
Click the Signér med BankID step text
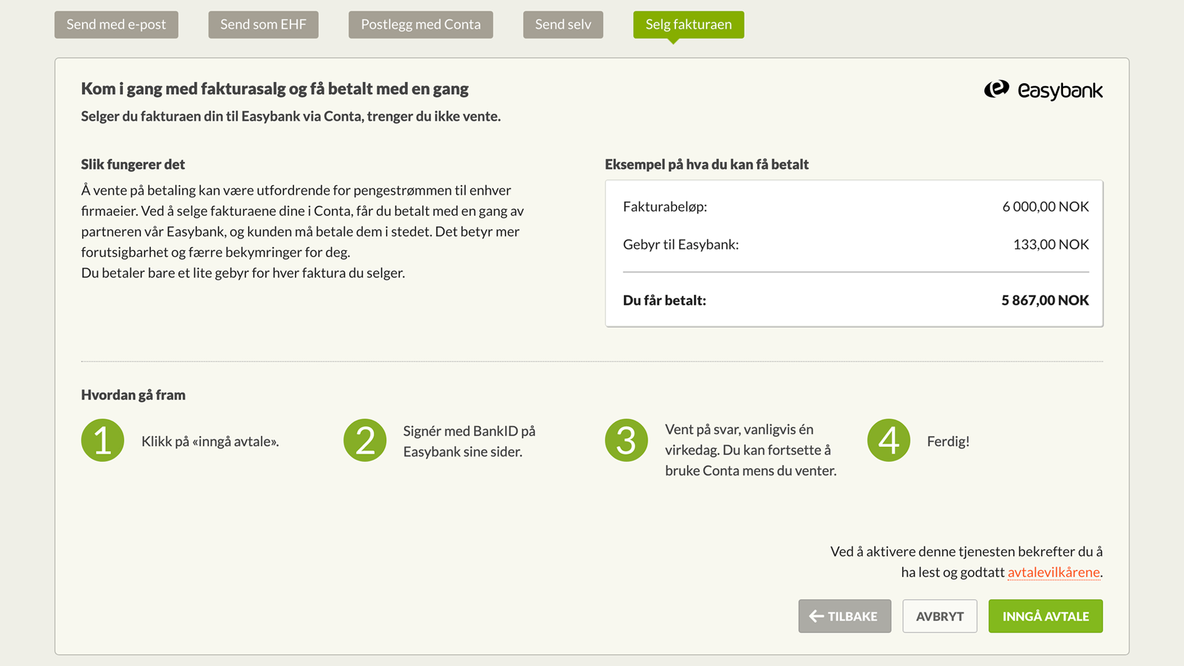coord(469,441)
